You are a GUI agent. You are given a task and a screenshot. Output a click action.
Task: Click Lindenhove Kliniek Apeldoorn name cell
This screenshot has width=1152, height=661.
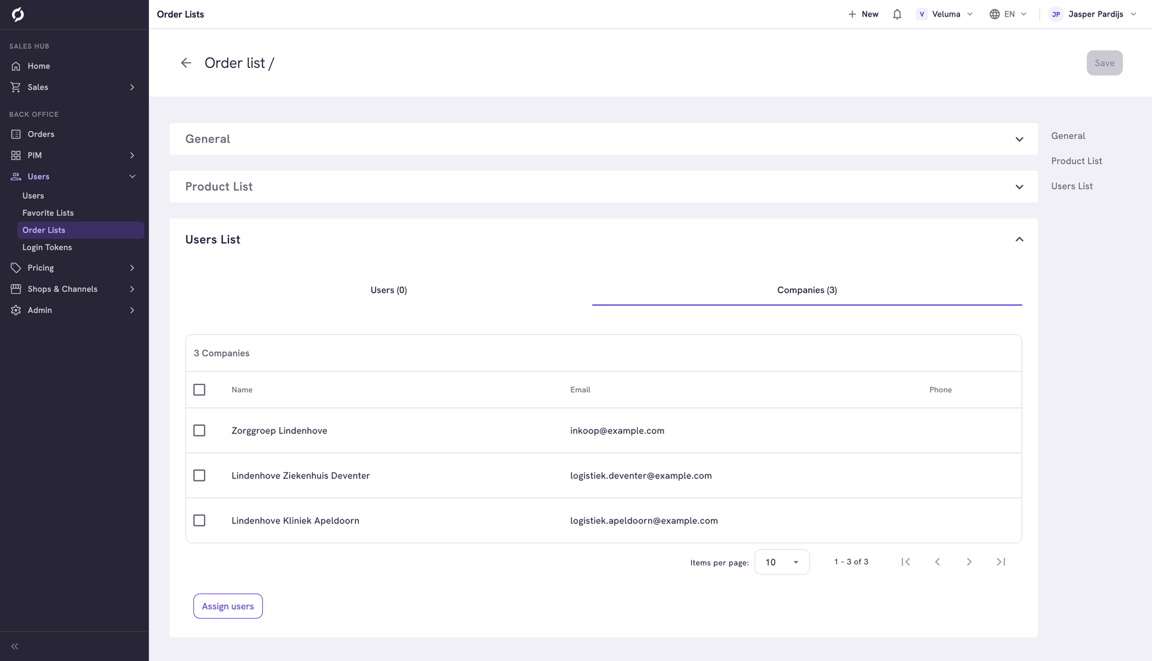pyautogui.click(x=295, y=521)
